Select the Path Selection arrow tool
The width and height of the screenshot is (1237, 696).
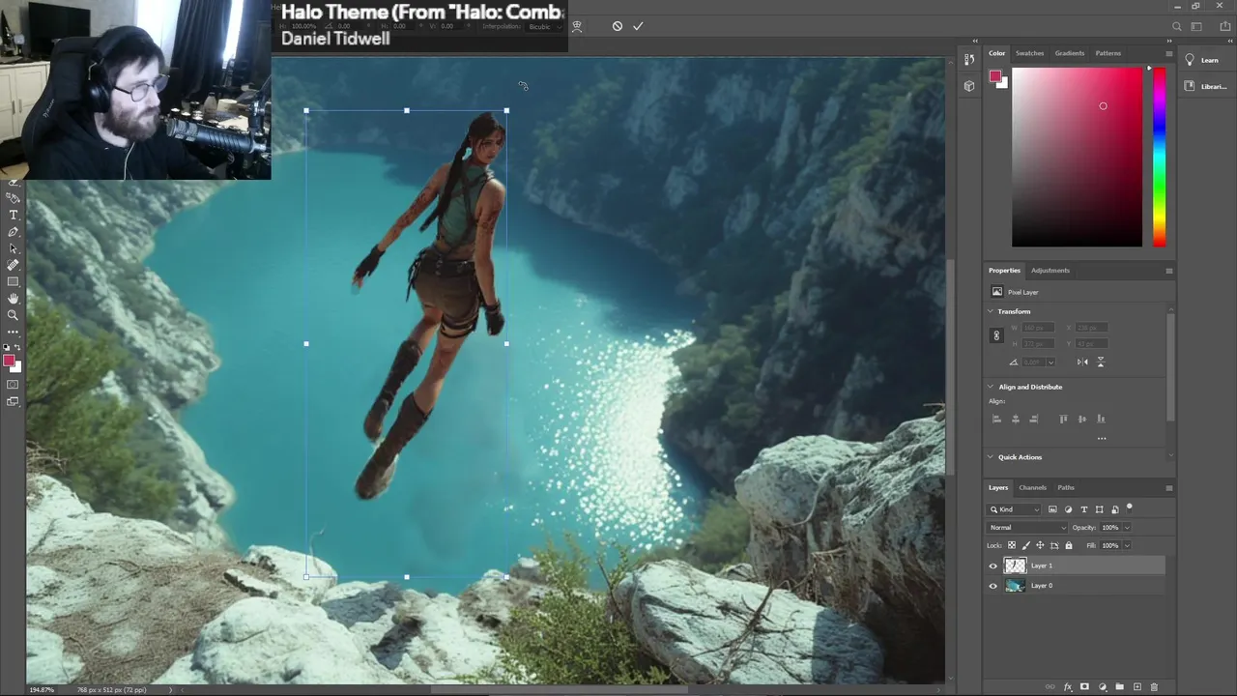coord(13,248)
